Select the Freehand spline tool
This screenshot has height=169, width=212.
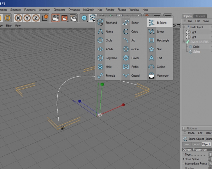[108, 23]
